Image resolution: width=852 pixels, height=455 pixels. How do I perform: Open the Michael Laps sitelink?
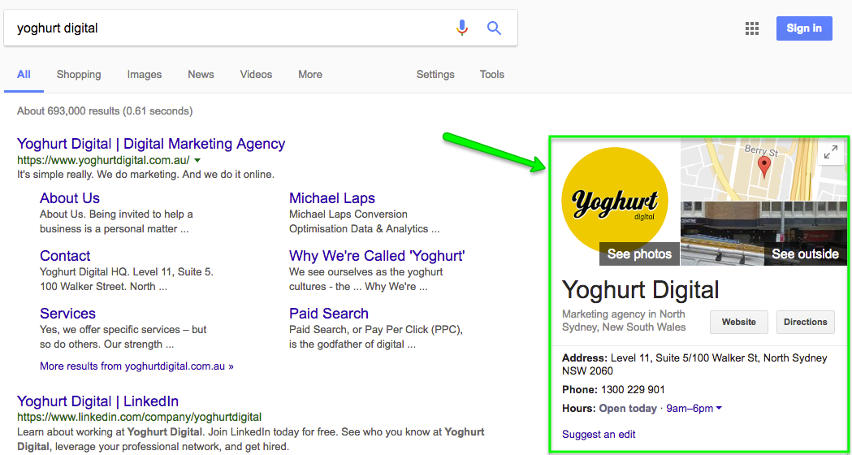(x=332, y=198)
